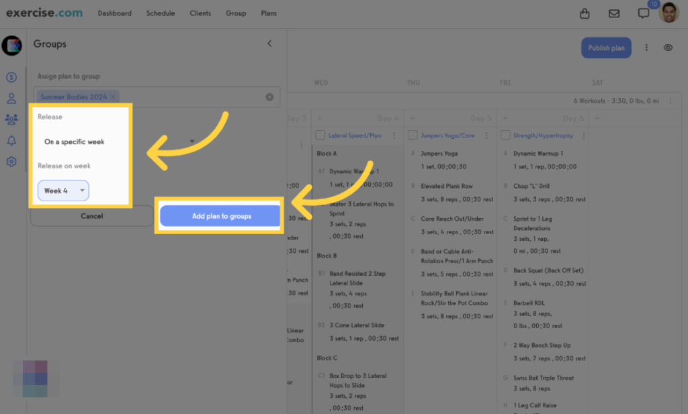Check the Strength/Hypertrophy workout checkbox
The width and height of the screenshot is (688, 414).
tap(505, 136)
